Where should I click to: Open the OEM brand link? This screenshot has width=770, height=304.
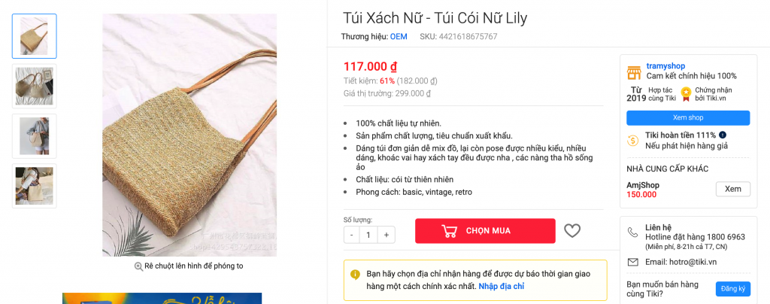point(399,36)
